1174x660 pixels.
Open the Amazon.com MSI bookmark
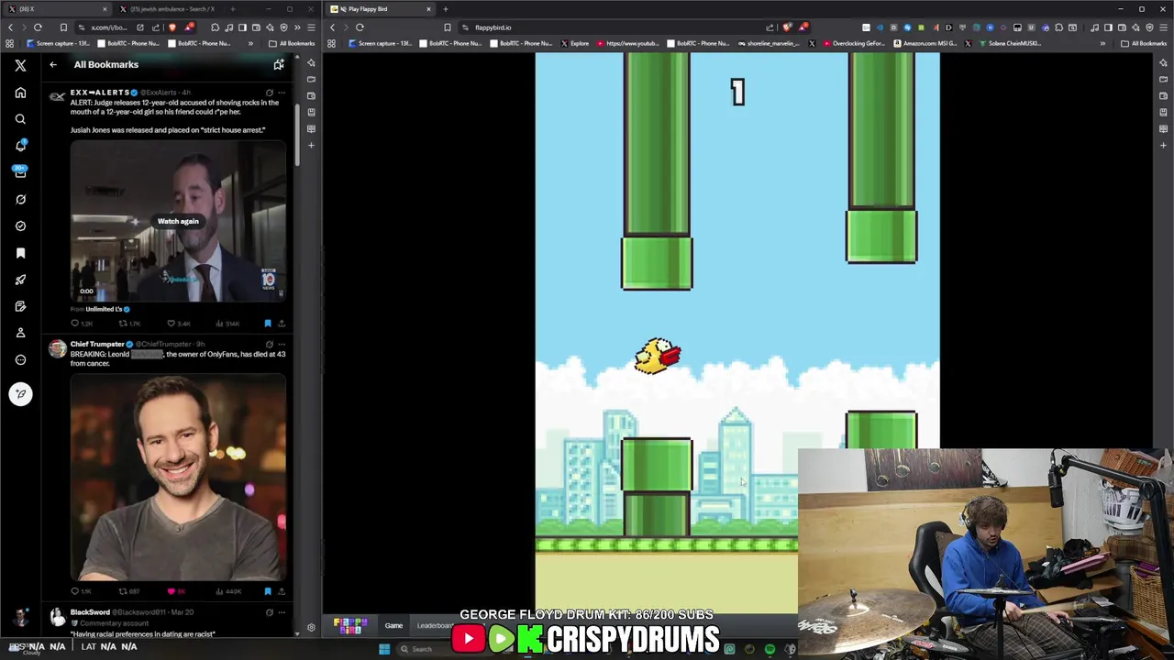tap(925, 43)
